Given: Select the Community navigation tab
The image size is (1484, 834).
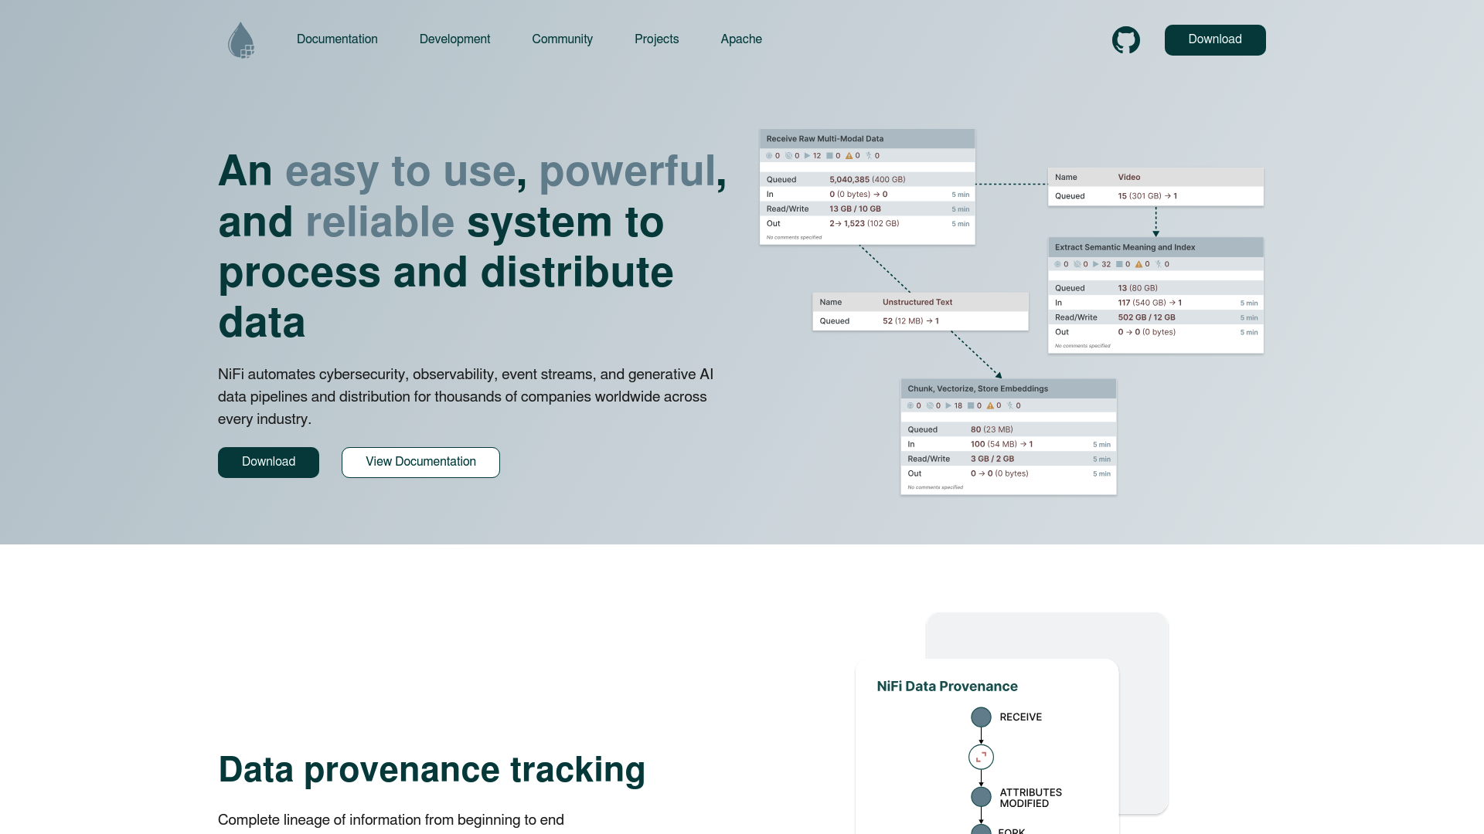Looking at the screenshot, I should tap(562, 39).
